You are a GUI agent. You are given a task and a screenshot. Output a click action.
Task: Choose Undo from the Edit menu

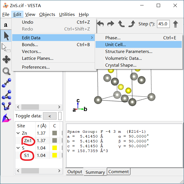pos(54,22)
